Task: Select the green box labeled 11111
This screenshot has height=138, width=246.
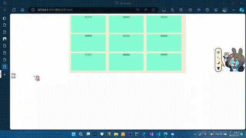Action: click(x=88, y=24)
